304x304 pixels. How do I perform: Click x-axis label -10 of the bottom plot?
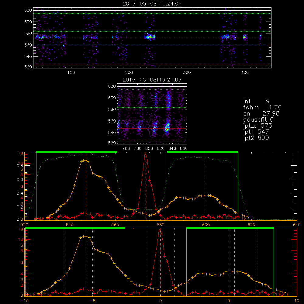24,301
